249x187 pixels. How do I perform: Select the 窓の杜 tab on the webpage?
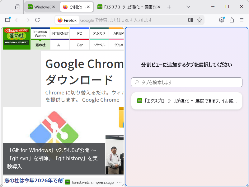coord(40,45)
